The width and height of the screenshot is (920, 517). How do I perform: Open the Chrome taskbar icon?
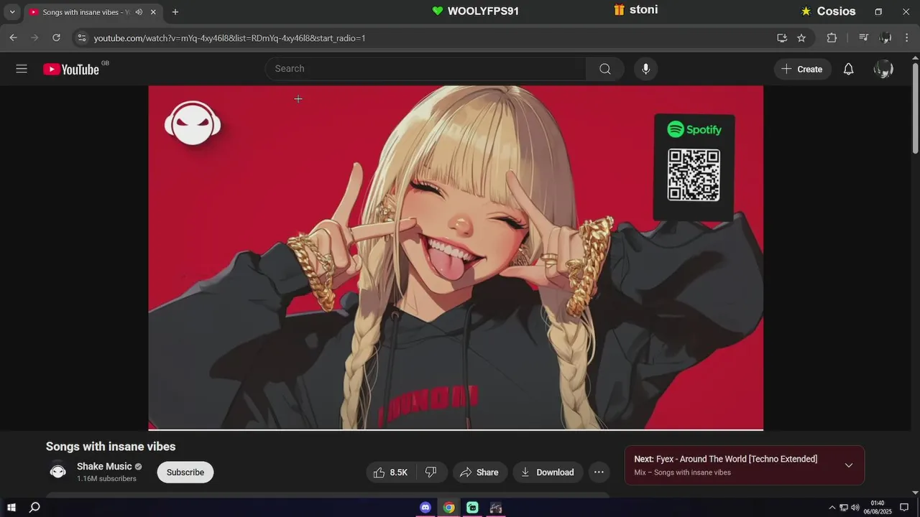pos(448,508)
